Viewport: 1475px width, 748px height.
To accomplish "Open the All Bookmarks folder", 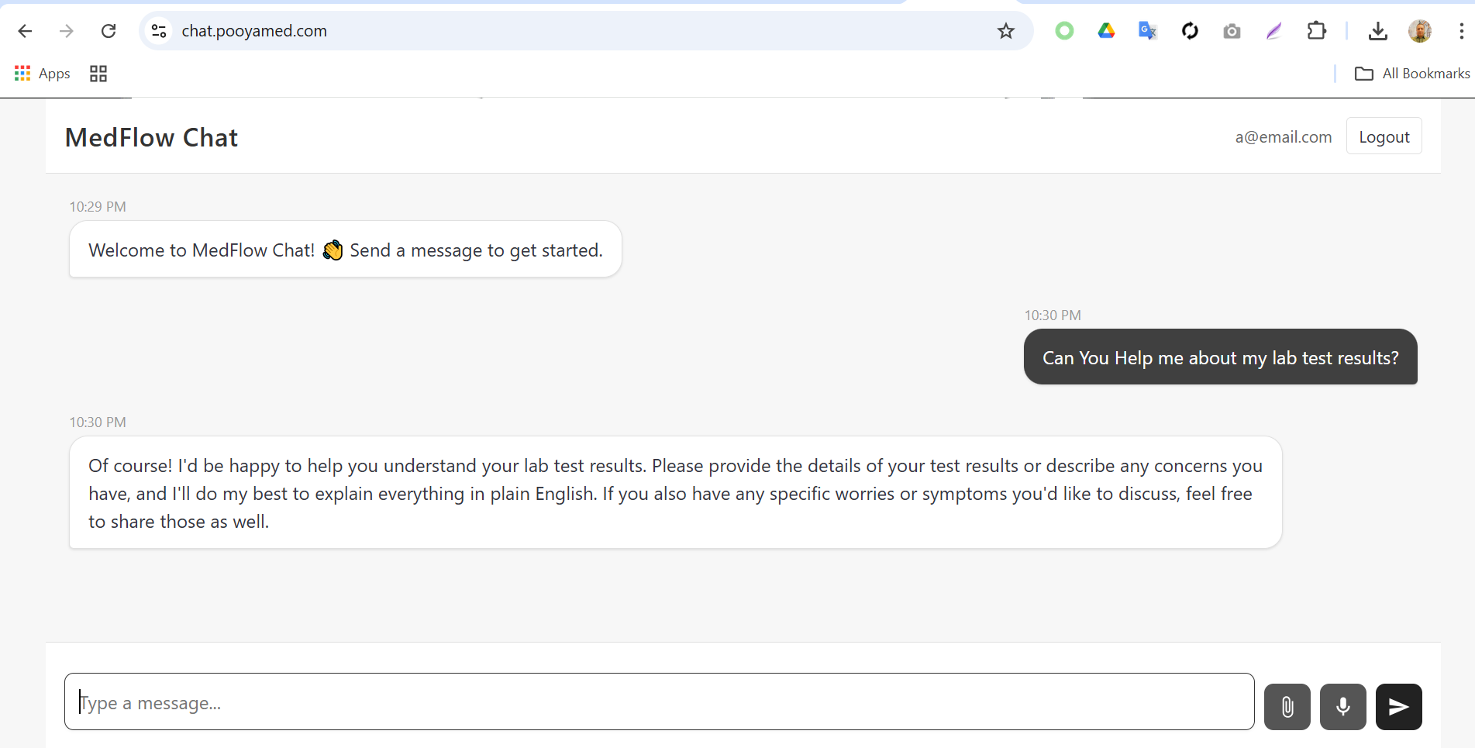I will (1412, 74).
